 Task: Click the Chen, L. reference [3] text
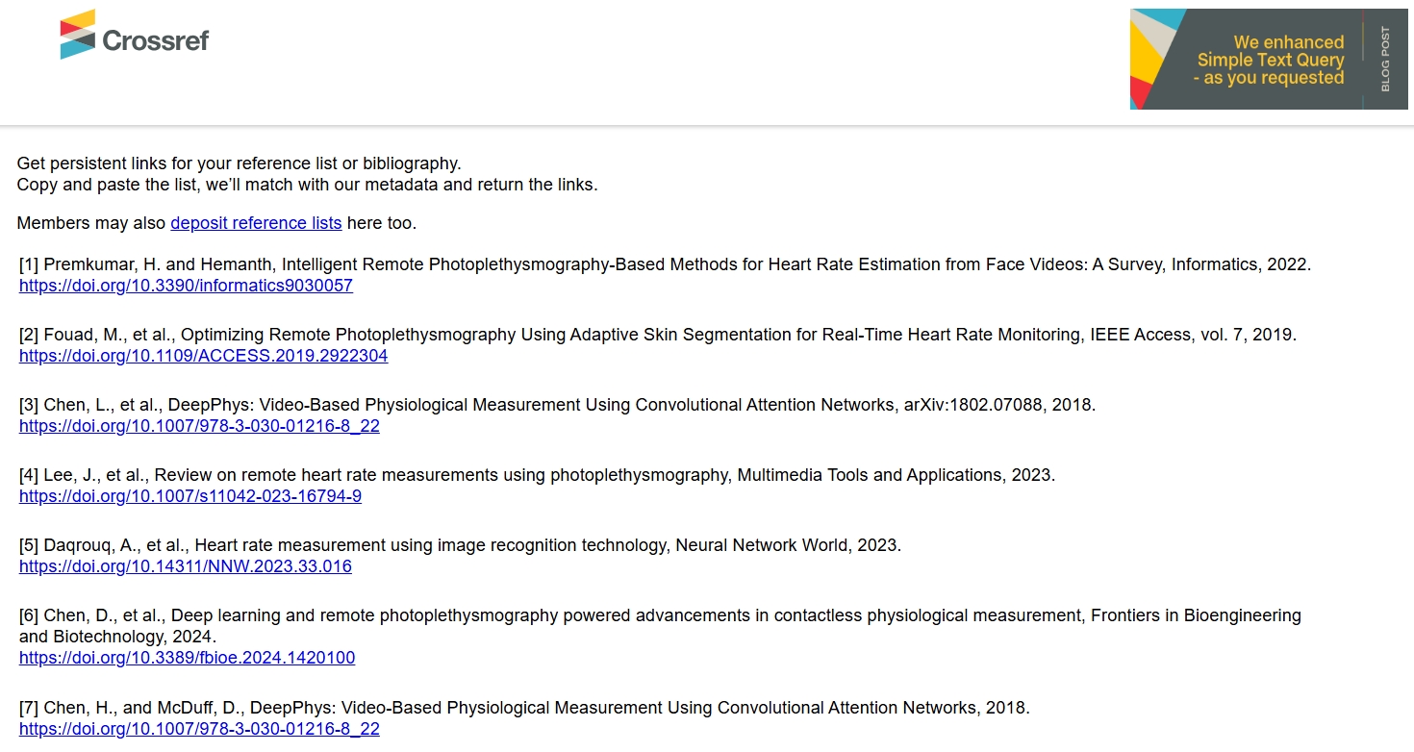(557, 405)
